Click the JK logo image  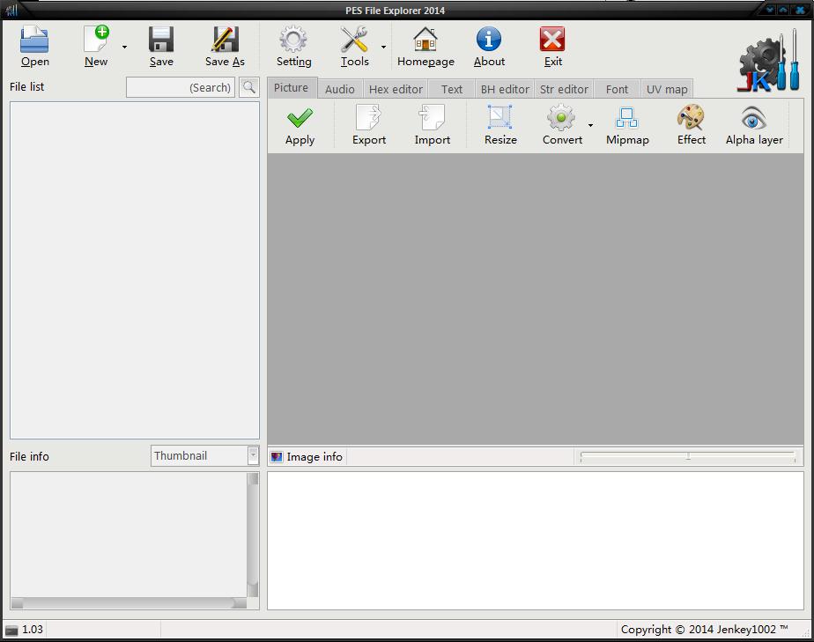[x=769, y=61]
